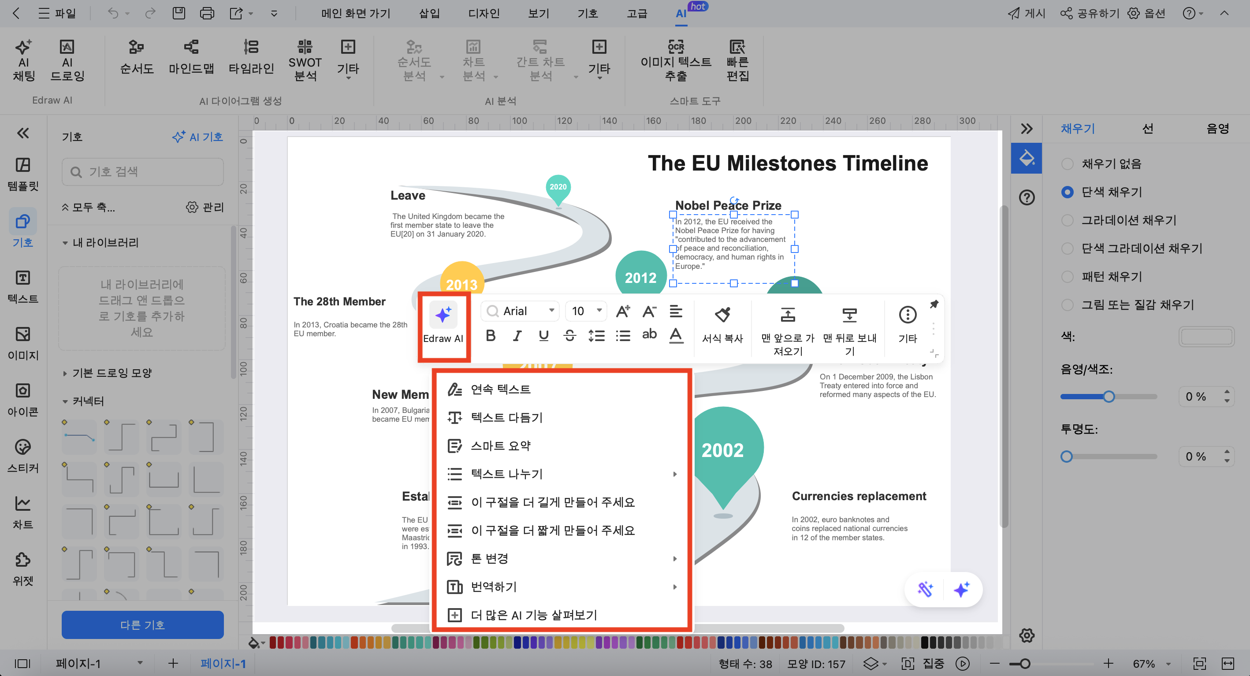Open 스티커 sidebar panel
1250x676 pixels.
pyautogui.click(x=23, y=455)
